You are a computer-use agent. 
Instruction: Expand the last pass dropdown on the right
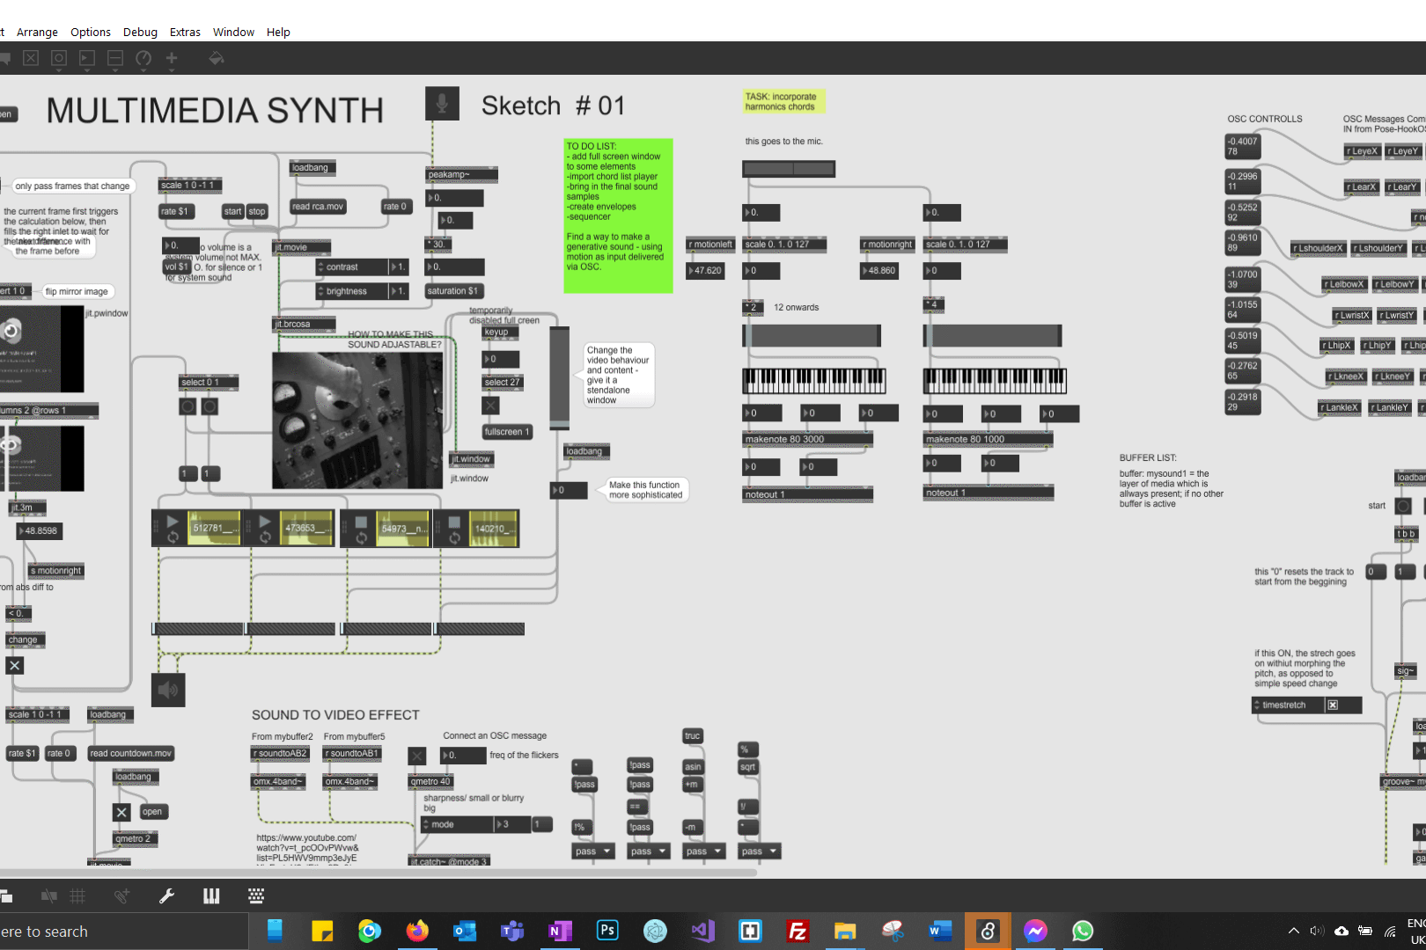coord(760,851)
